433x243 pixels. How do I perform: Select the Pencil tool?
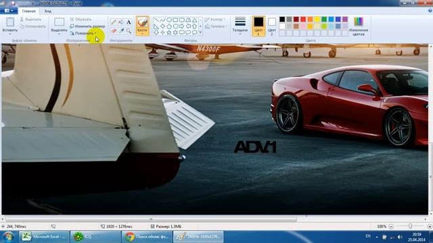coord(114,22)
